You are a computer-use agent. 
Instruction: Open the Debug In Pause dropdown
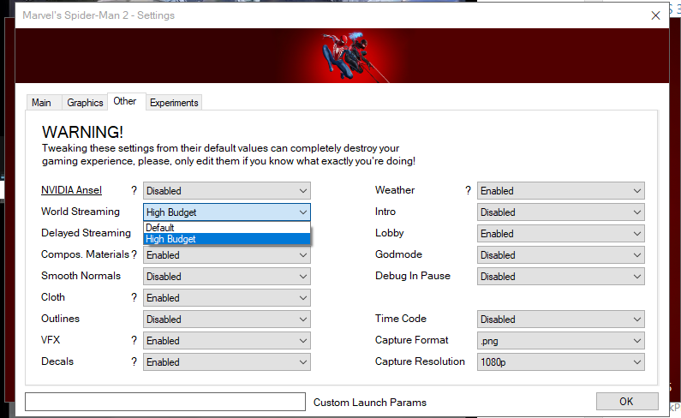point(561,277)
